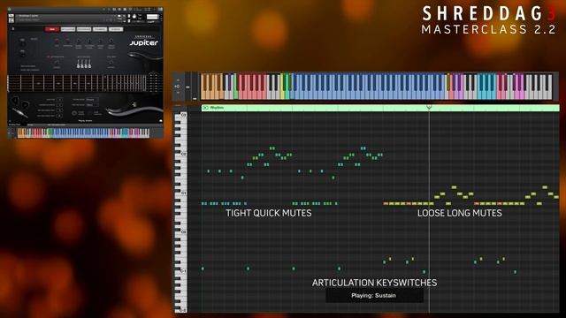Viewport: 566px width, 318px height.
Task: Click the yellow key on the large keyboard
Action: click(x=282, y=94)
